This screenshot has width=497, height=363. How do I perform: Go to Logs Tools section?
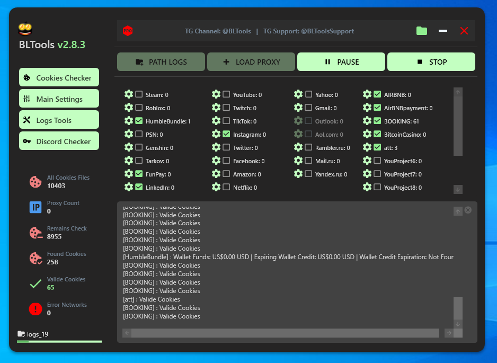[x=59, y=120]
